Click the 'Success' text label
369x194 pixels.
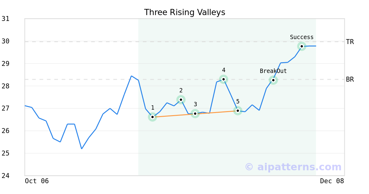(302, 37)
